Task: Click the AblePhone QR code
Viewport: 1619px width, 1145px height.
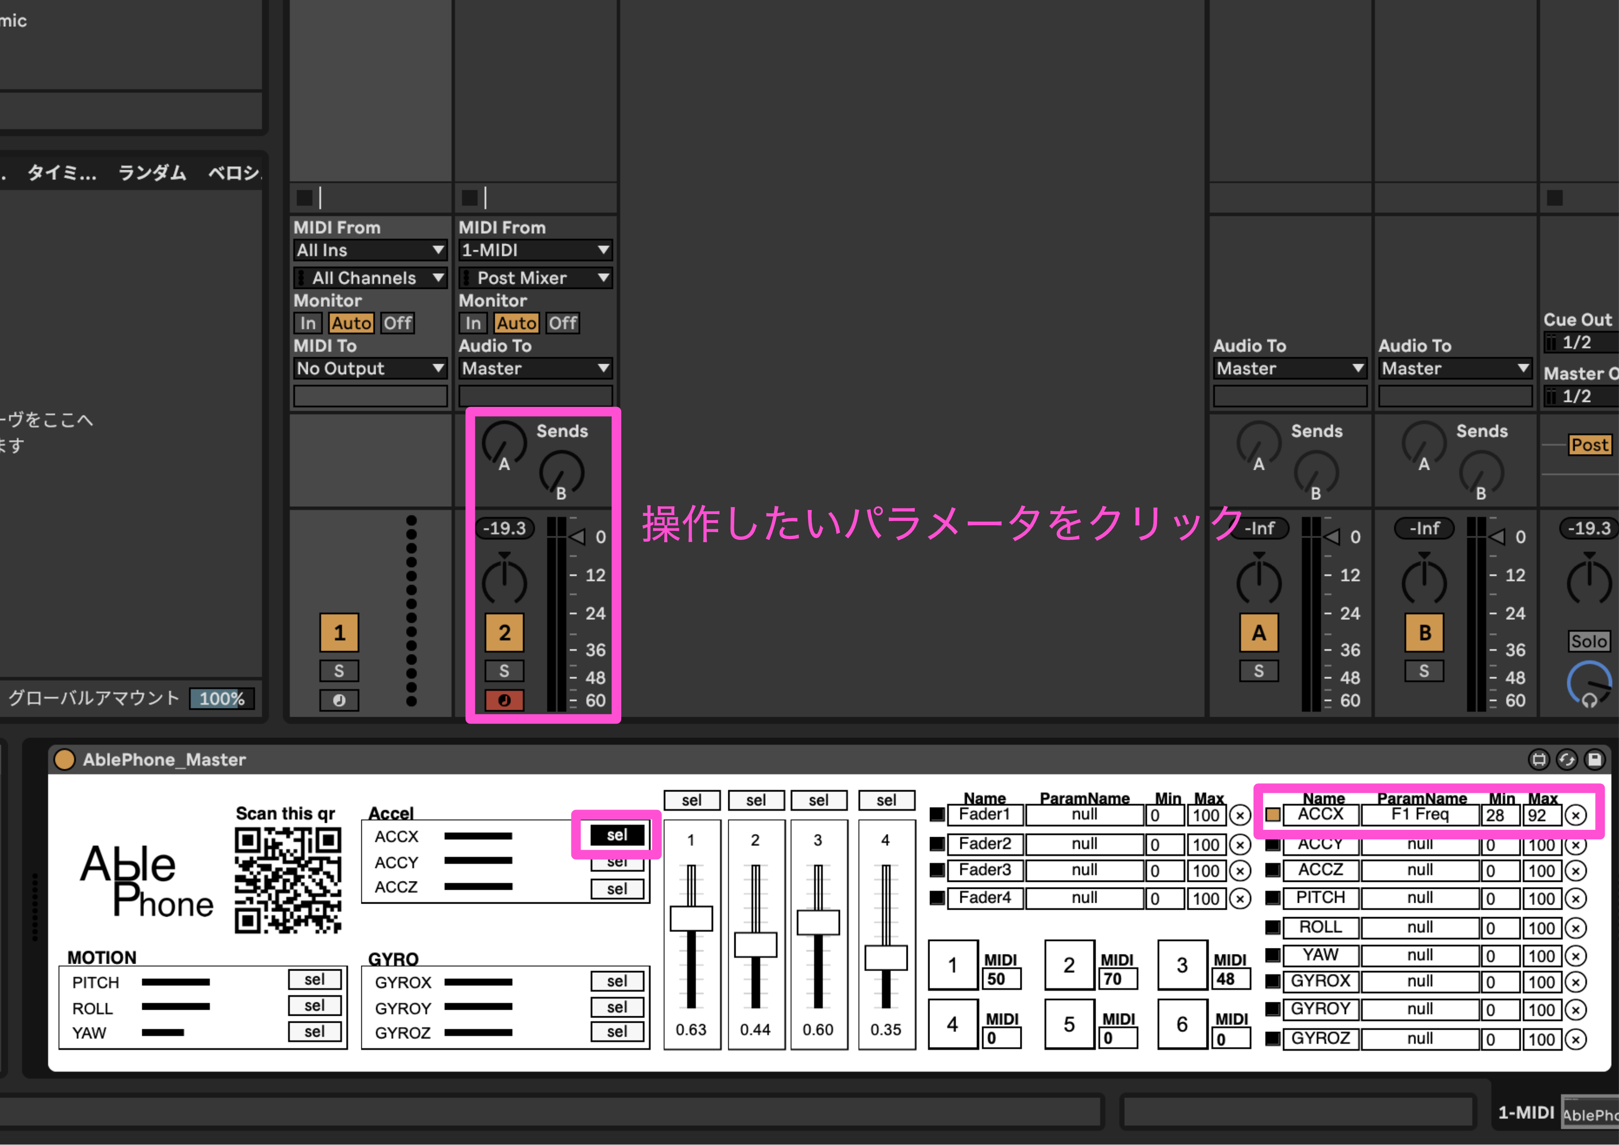Action: [x=288, y=881]
